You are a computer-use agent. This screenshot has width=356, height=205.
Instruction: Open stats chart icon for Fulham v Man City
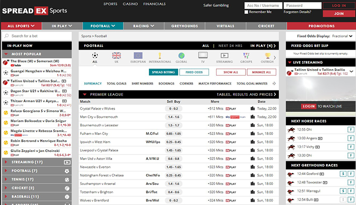click(253, 133)
